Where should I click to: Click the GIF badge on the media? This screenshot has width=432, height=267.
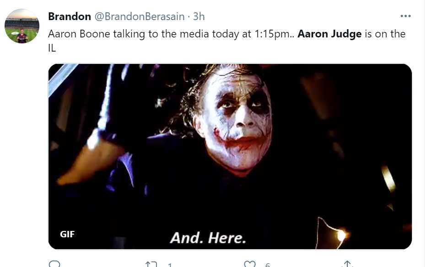tap(67, 234)
